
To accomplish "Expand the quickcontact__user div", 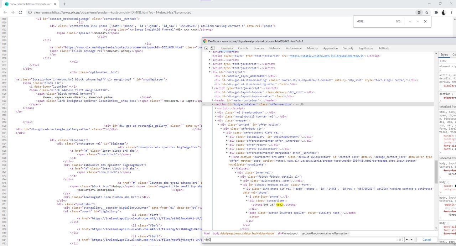I will point(241,180).
